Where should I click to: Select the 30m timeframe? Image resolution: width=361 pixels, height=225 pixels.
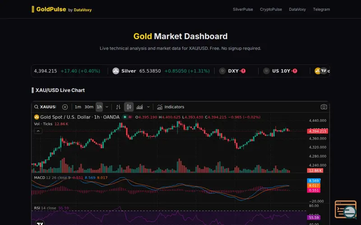[x=89, y=107]
